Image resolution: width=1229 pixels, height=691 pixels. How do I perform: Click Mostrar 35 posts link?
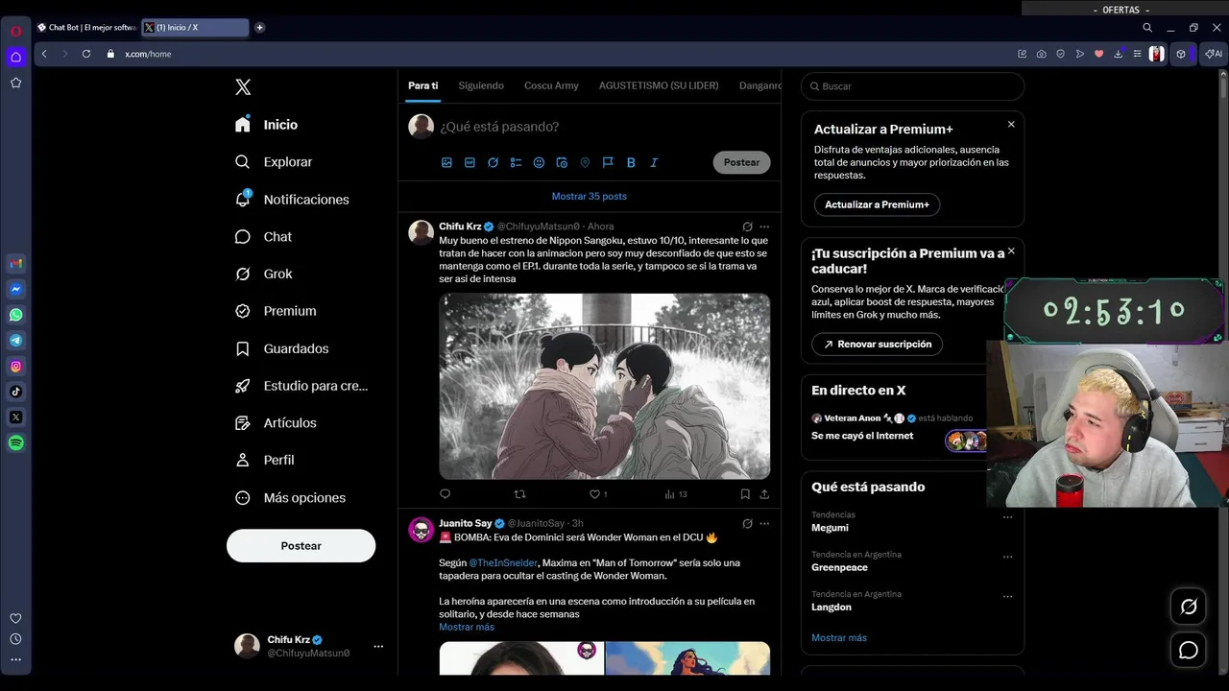click(x=590, y=196)
